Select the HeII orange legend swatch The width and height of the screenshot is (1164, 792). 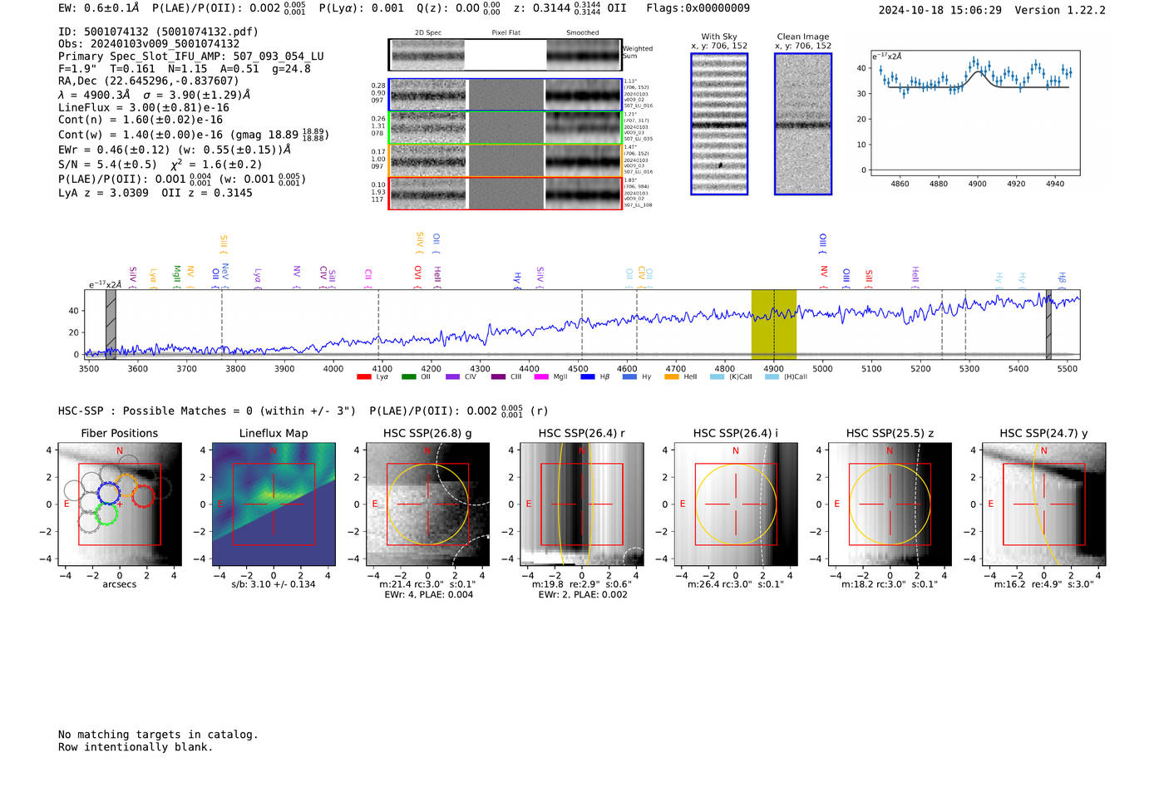[x=672, y=377]
